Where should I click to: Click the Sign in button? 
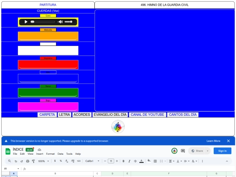(x=222, y=151)
